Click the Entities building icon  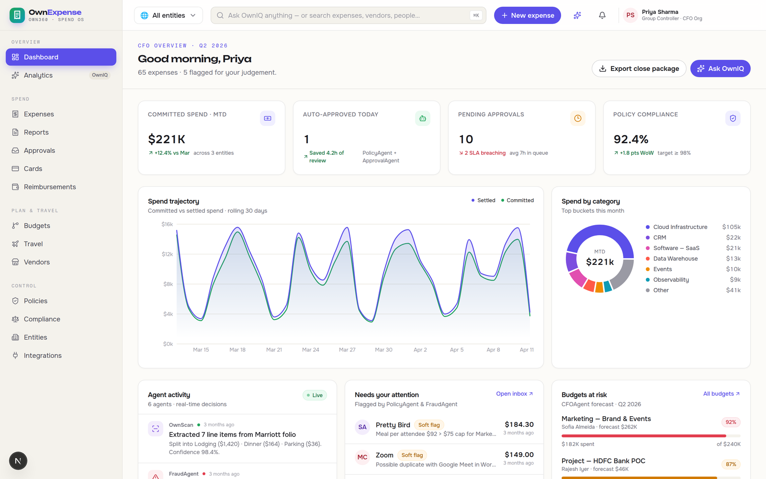pyautogui.click(x=15, y=337)
